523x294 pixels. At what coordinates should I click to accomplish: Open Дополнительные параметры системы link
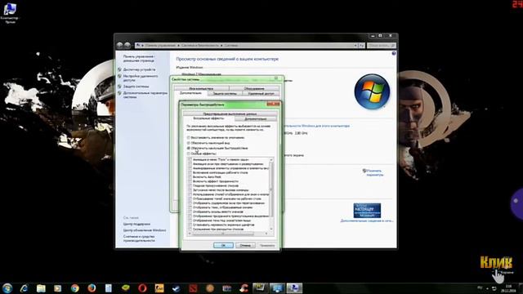(145, 95)
